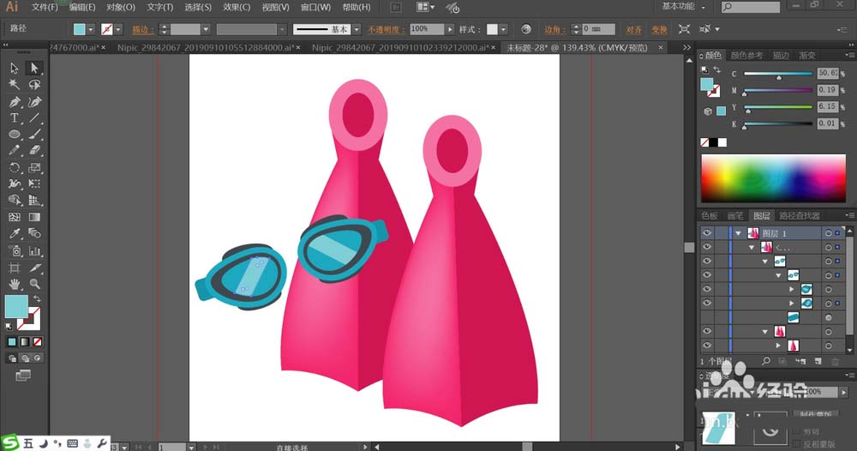Switch to the 渐变 panel tab
857x451 pixels.
pyautogui.click(x=806, y=55)
